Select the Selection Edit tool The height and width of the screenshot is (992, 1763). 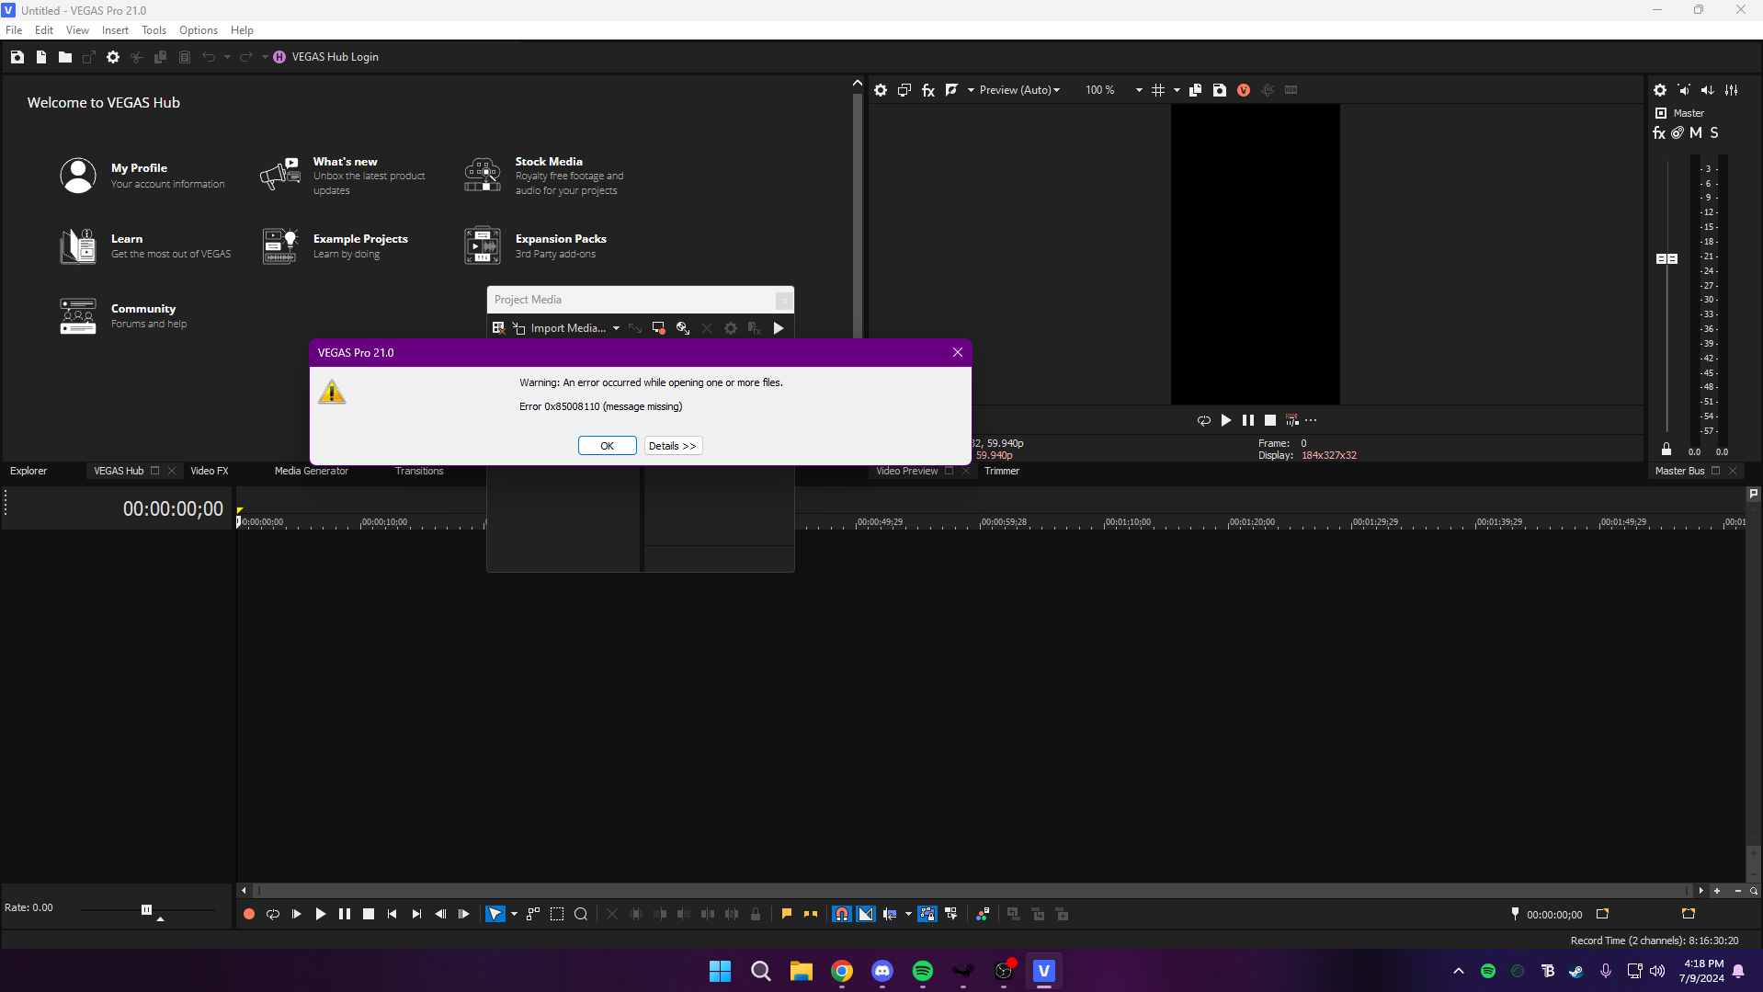(x=557, y=914)
